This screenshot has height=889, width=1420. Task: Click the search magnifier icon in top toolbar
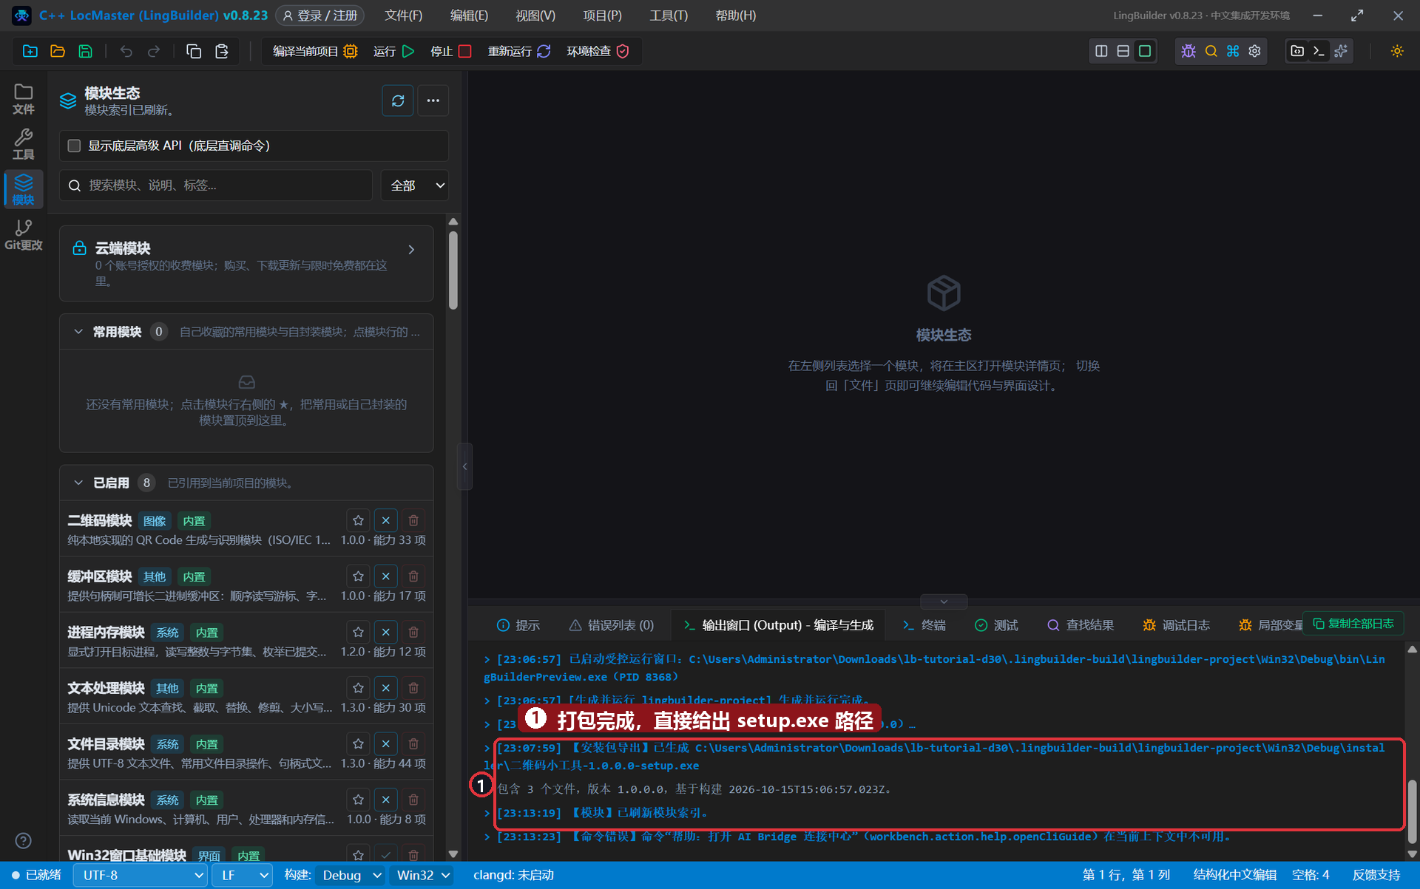point(1211,51)
